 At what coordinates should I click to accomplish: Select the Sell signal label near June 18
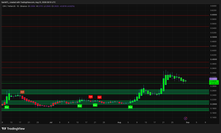click(x=22, y=92)
